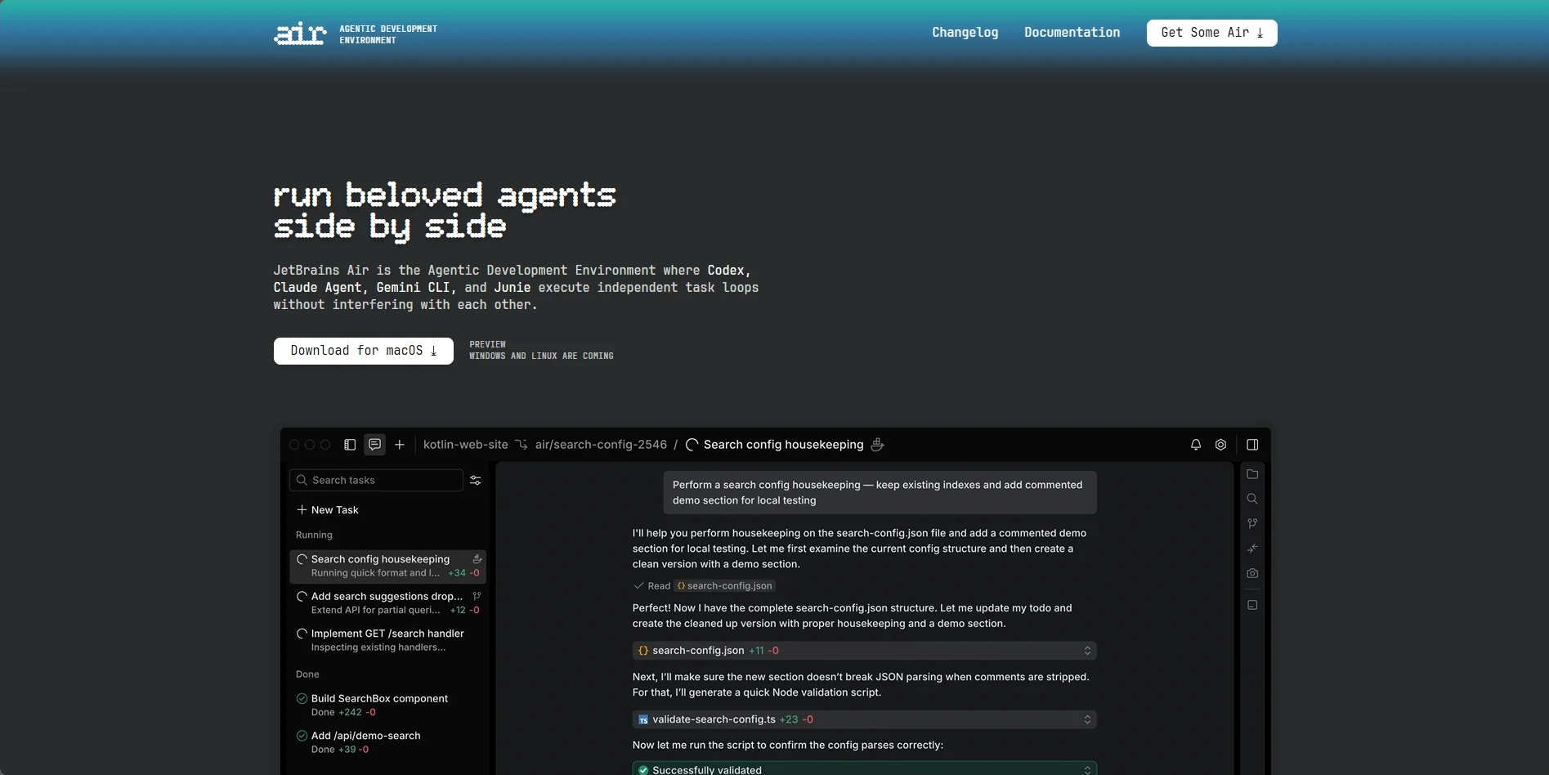Image resolution: width=1549 pixels, height=775 pixels.
Task: Click the Running section label
Action: 314,535
